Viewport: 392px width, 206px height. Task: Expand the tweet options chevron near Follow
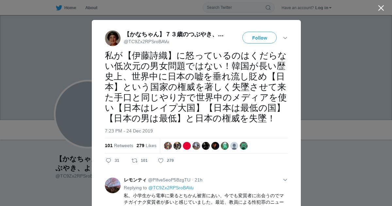click(x=285, y=38)
